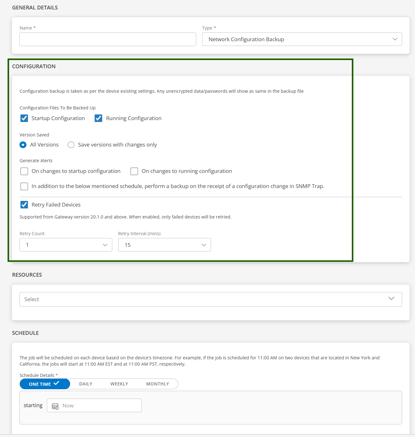
Task: Switch to the MONTHLY schedule tab
Action: click(158, 384)
